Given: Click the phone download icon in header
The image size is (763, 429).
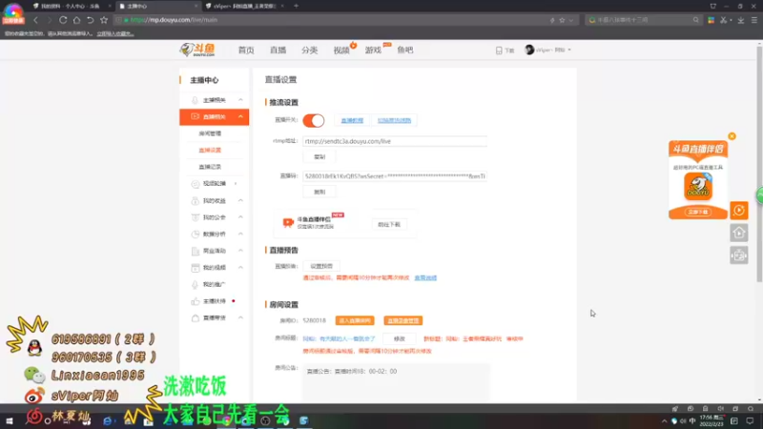Looking at the screenshot, I should (499, 51).
